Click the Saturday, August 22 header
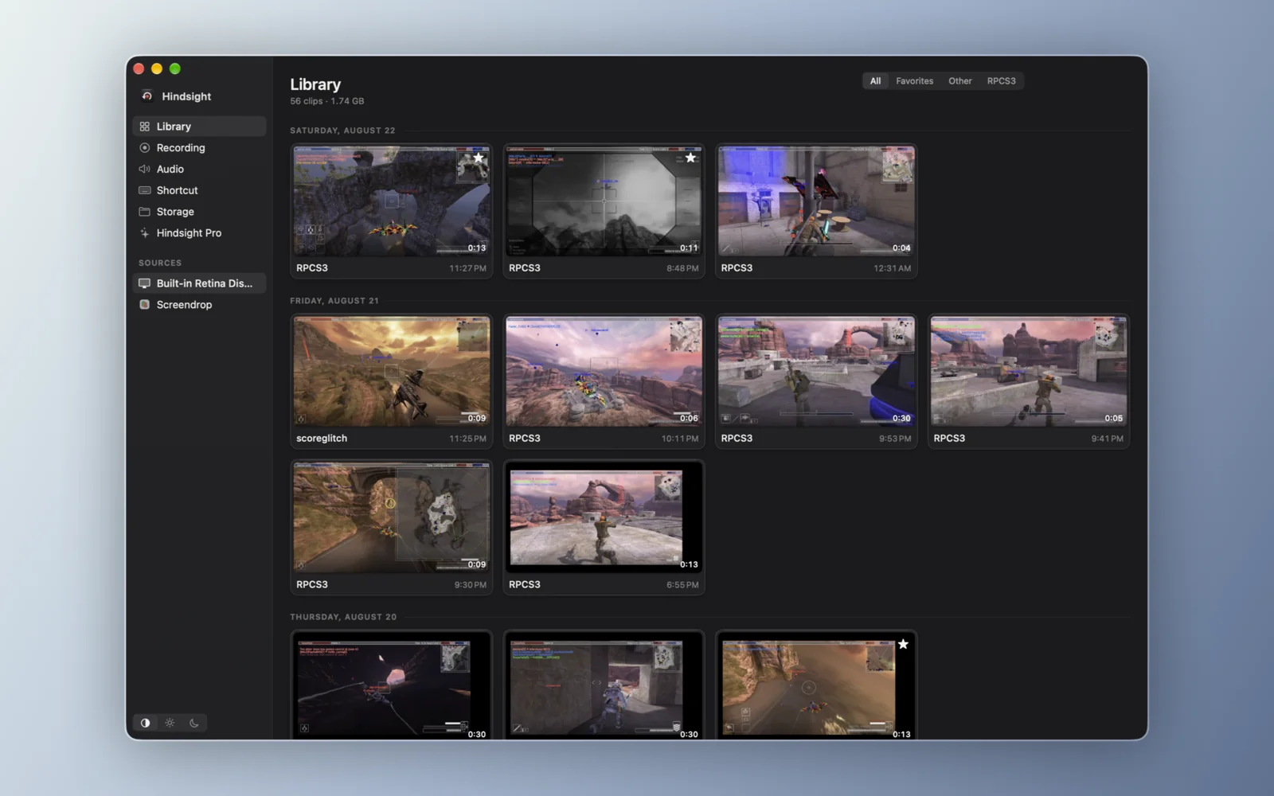1274x796 pixels. tap(342, 131)
